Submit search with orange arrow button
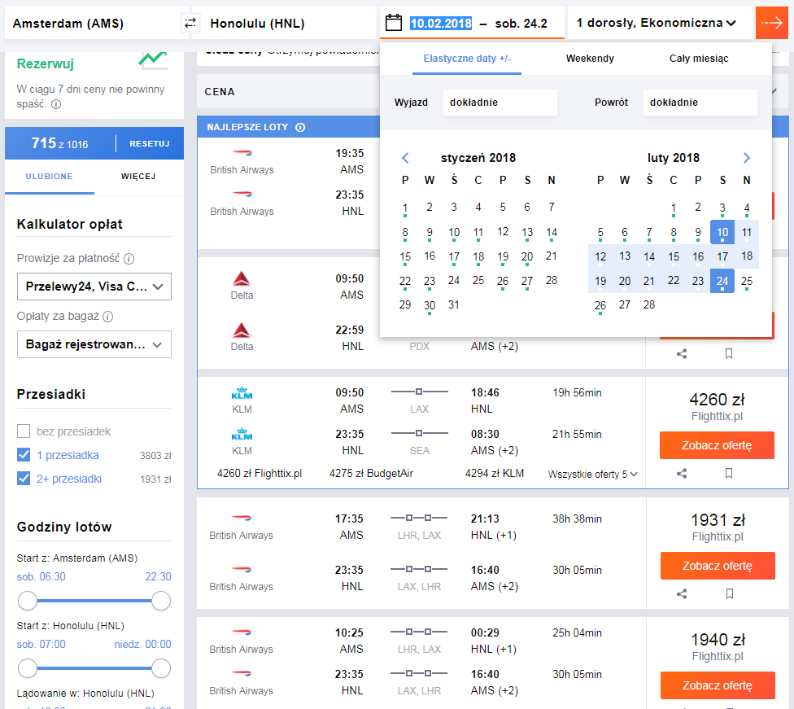 click(772, 23)
